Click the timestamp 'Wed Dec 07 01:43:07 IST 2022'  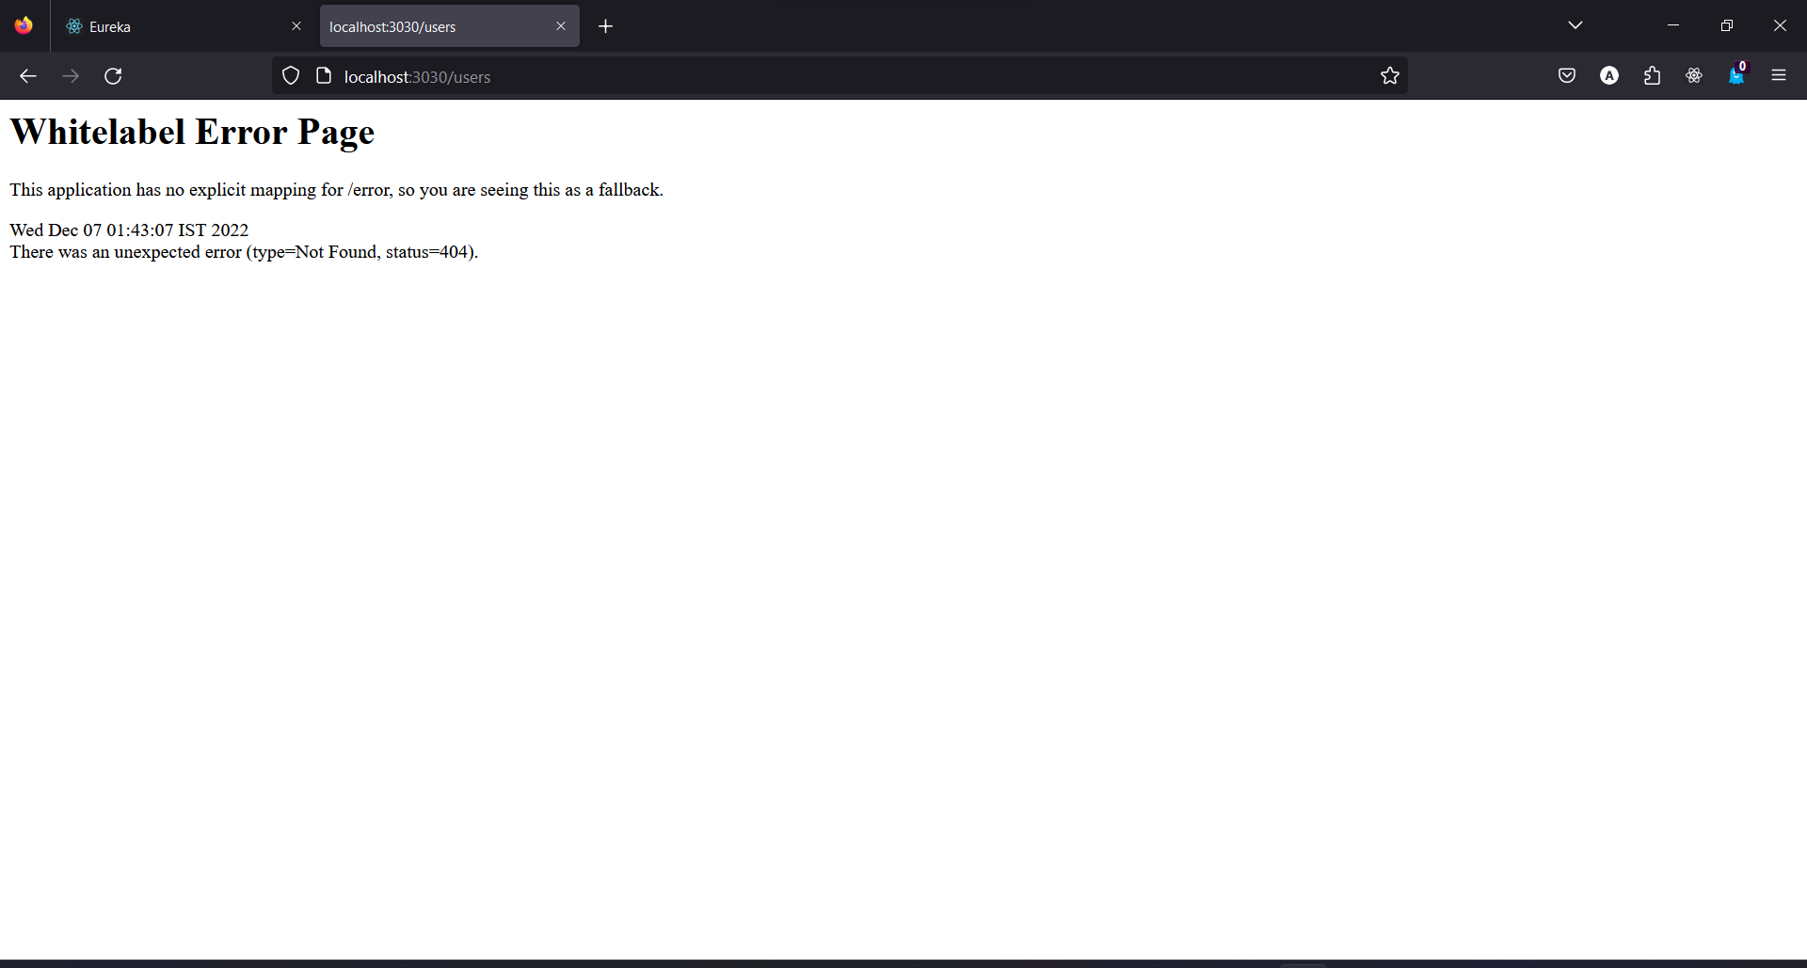click(x=130, y=230)
